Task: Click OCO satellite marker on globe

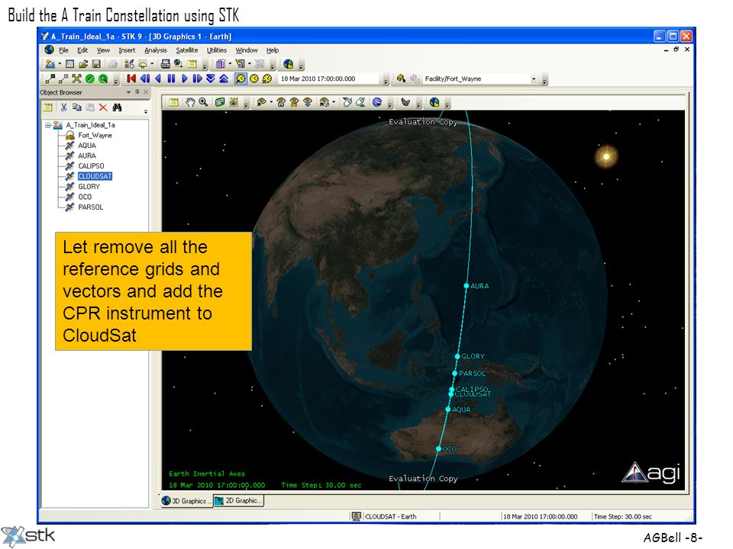Action: tap(438, 448)
